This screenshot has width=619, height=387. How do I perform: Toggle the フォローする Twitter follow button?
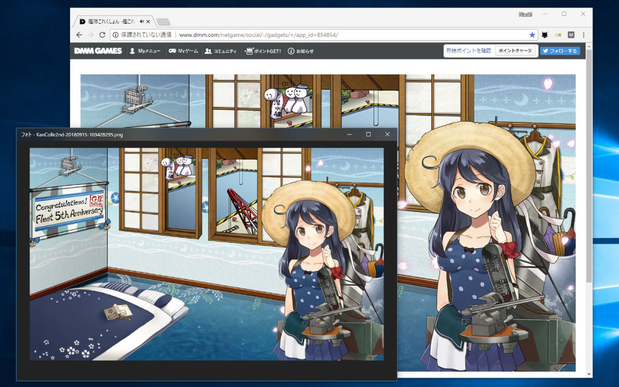[560, 50]
